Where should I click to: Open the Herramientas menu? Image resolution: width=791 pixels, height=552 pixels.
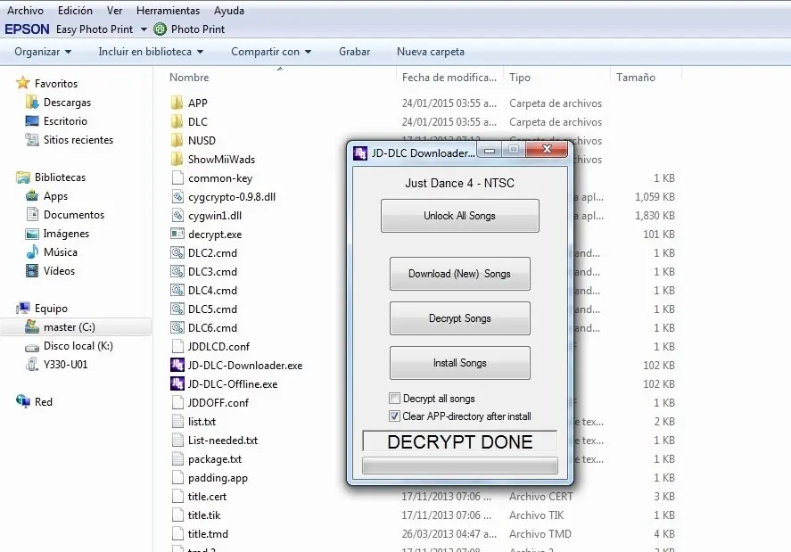[168, 10]
